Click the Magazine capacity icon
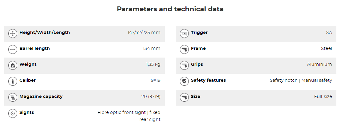The height and width of the screenshot is (139, 341). coord(13,97)
